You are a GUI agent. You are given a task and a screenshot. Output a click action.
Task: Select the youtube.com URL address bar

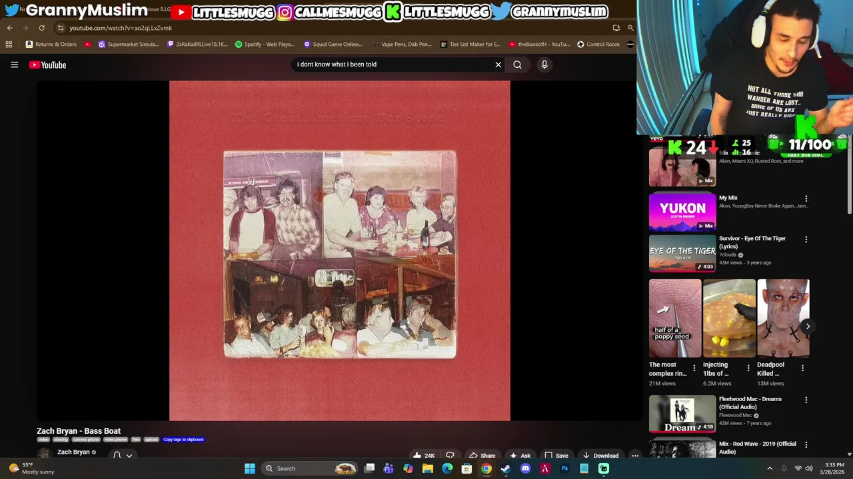[120, 28]
